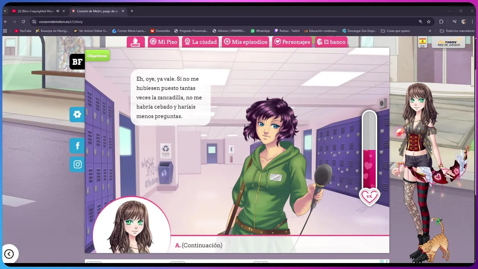Open the Personajes menu
Screen dimensions: 478x269
[292, 42]
